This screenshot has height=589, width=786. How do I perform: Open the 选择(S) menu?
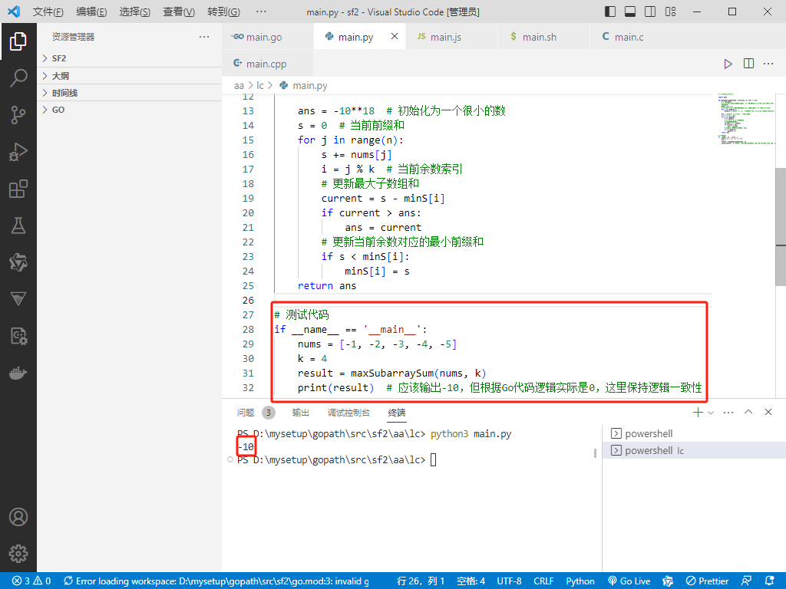(x=135, y=12)
